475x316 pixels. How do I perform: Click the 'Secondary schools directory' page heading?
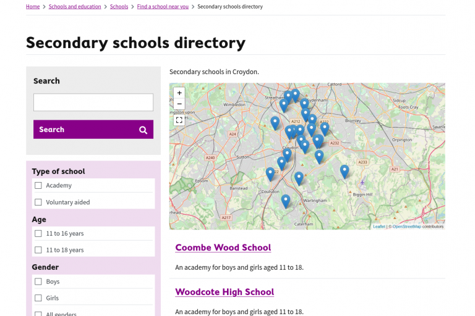pos(135,43)
